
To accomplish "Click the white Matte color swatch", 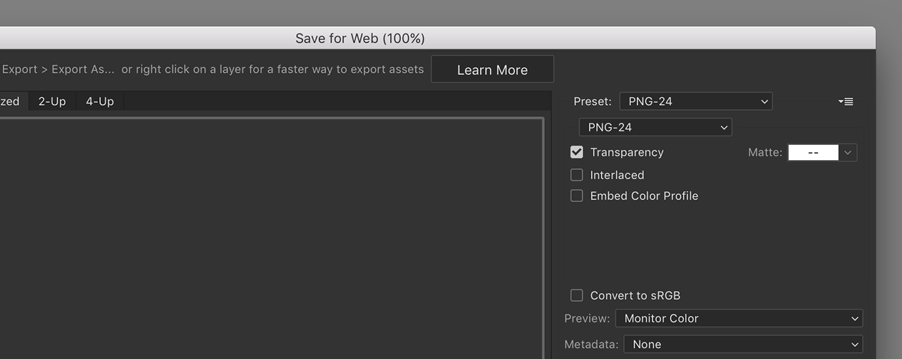I will 813,153.
